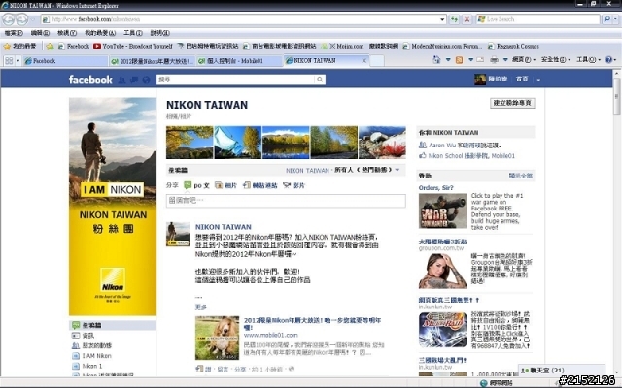This screenshot has width=622, height=388.
Task: Open the 聊天室 (21) chat bar
Action: [562, 371]
